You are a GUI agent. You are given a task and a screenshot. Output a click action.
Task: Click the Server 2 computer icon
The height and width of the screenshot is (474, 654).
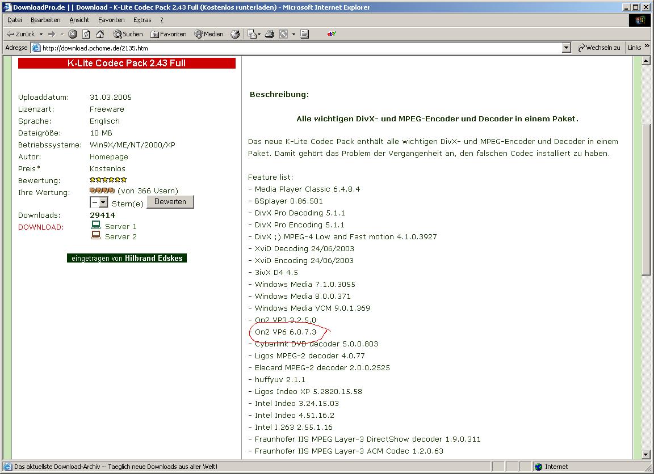[x=96, y=235]
